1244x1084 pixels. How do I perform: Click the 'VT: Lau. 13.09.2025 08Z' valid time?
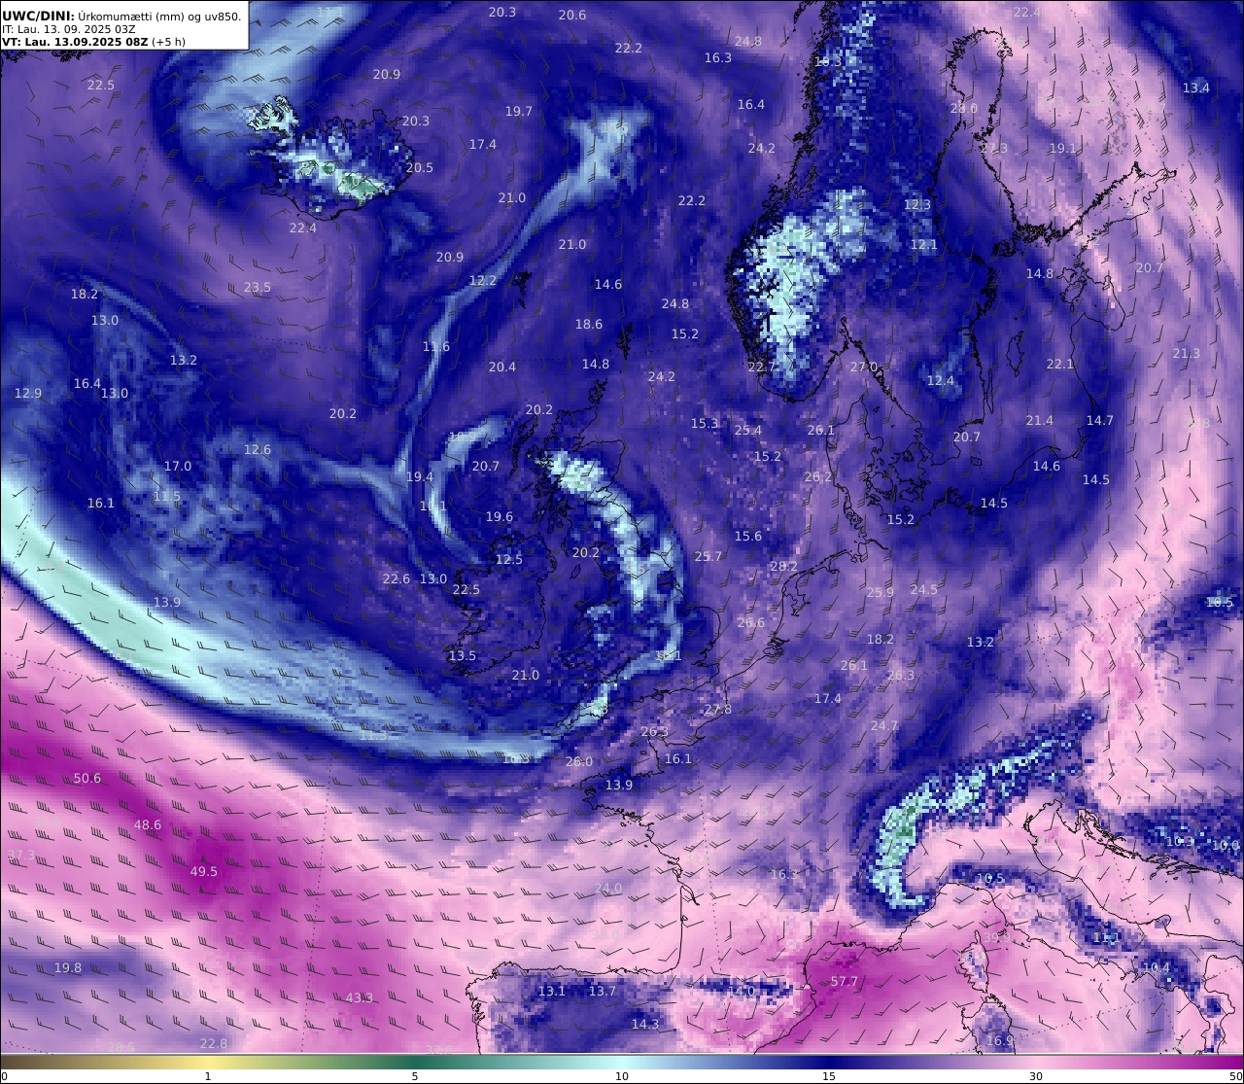[x=74, y=42]
